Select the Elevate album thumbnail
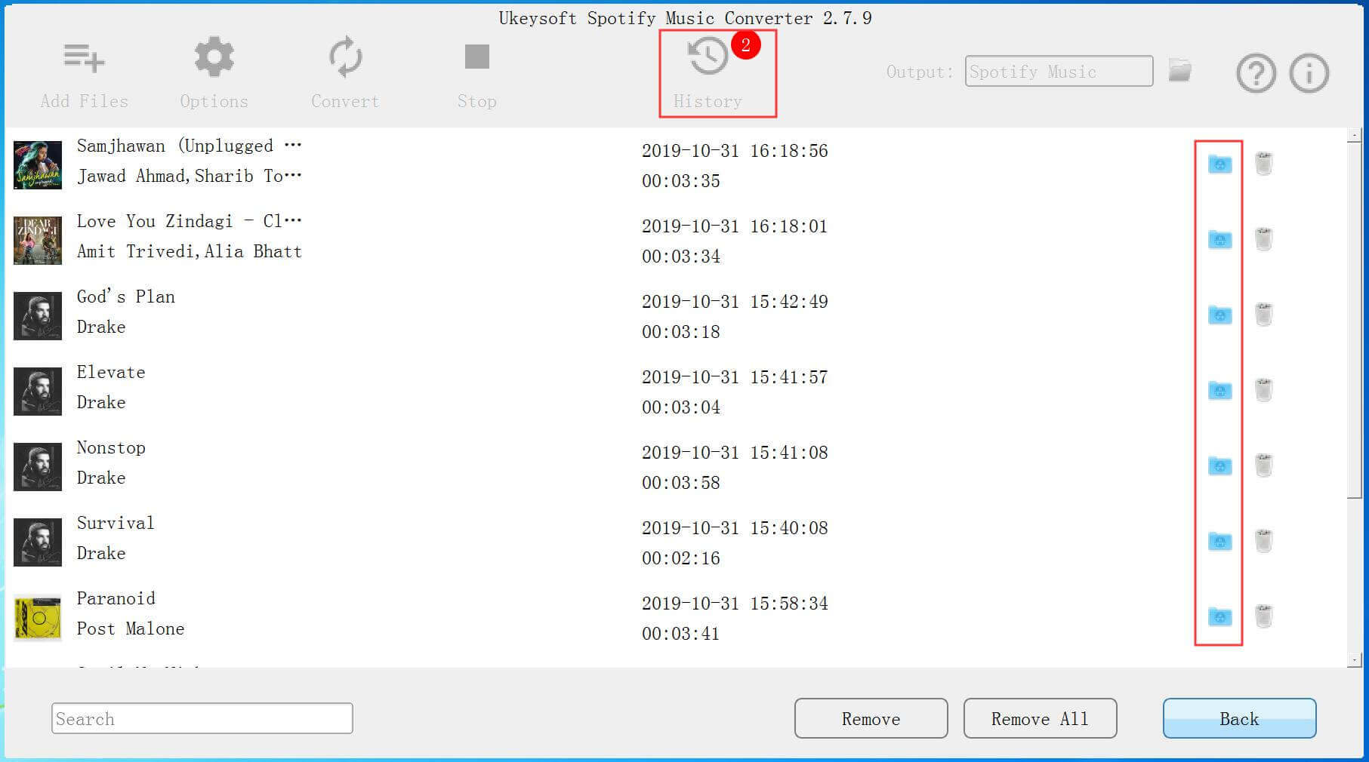The width and height of the screenshot is (1369, 762). click(38, 391)
